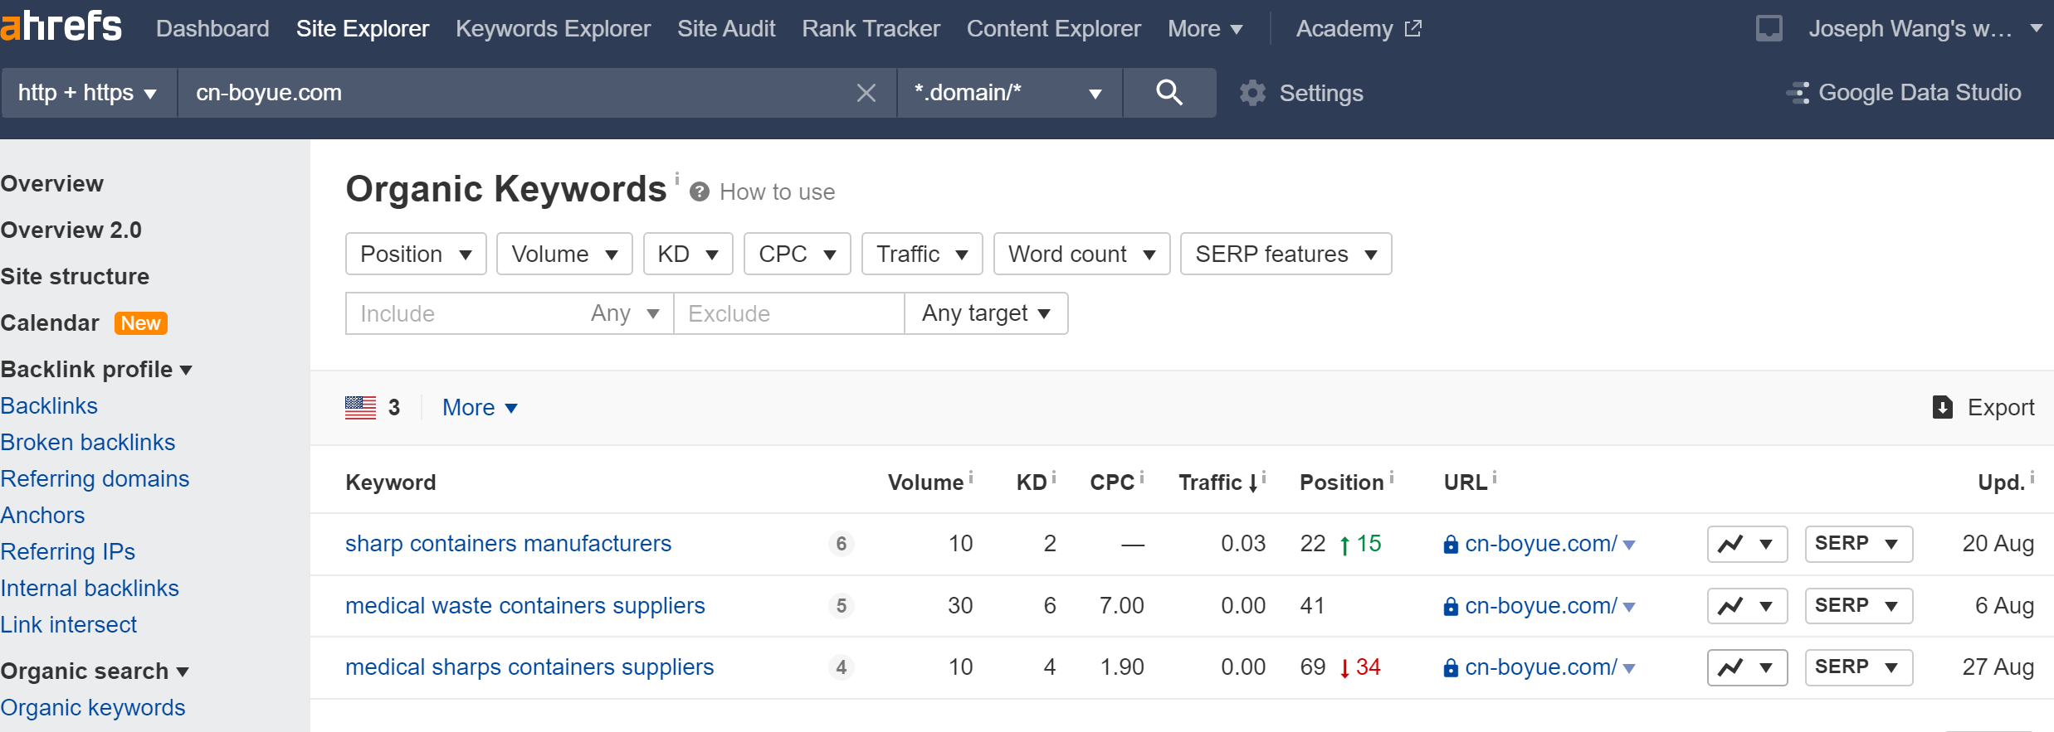Open the position history chart for sharp containers manufacturers
The image size is (2054, 732).
point(1747,544)
